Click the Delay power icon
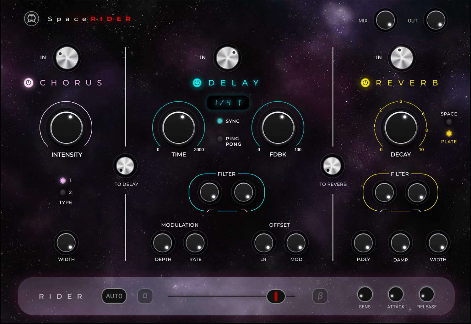The height and width of the screenshot is (324, 471). pos(197,83)
